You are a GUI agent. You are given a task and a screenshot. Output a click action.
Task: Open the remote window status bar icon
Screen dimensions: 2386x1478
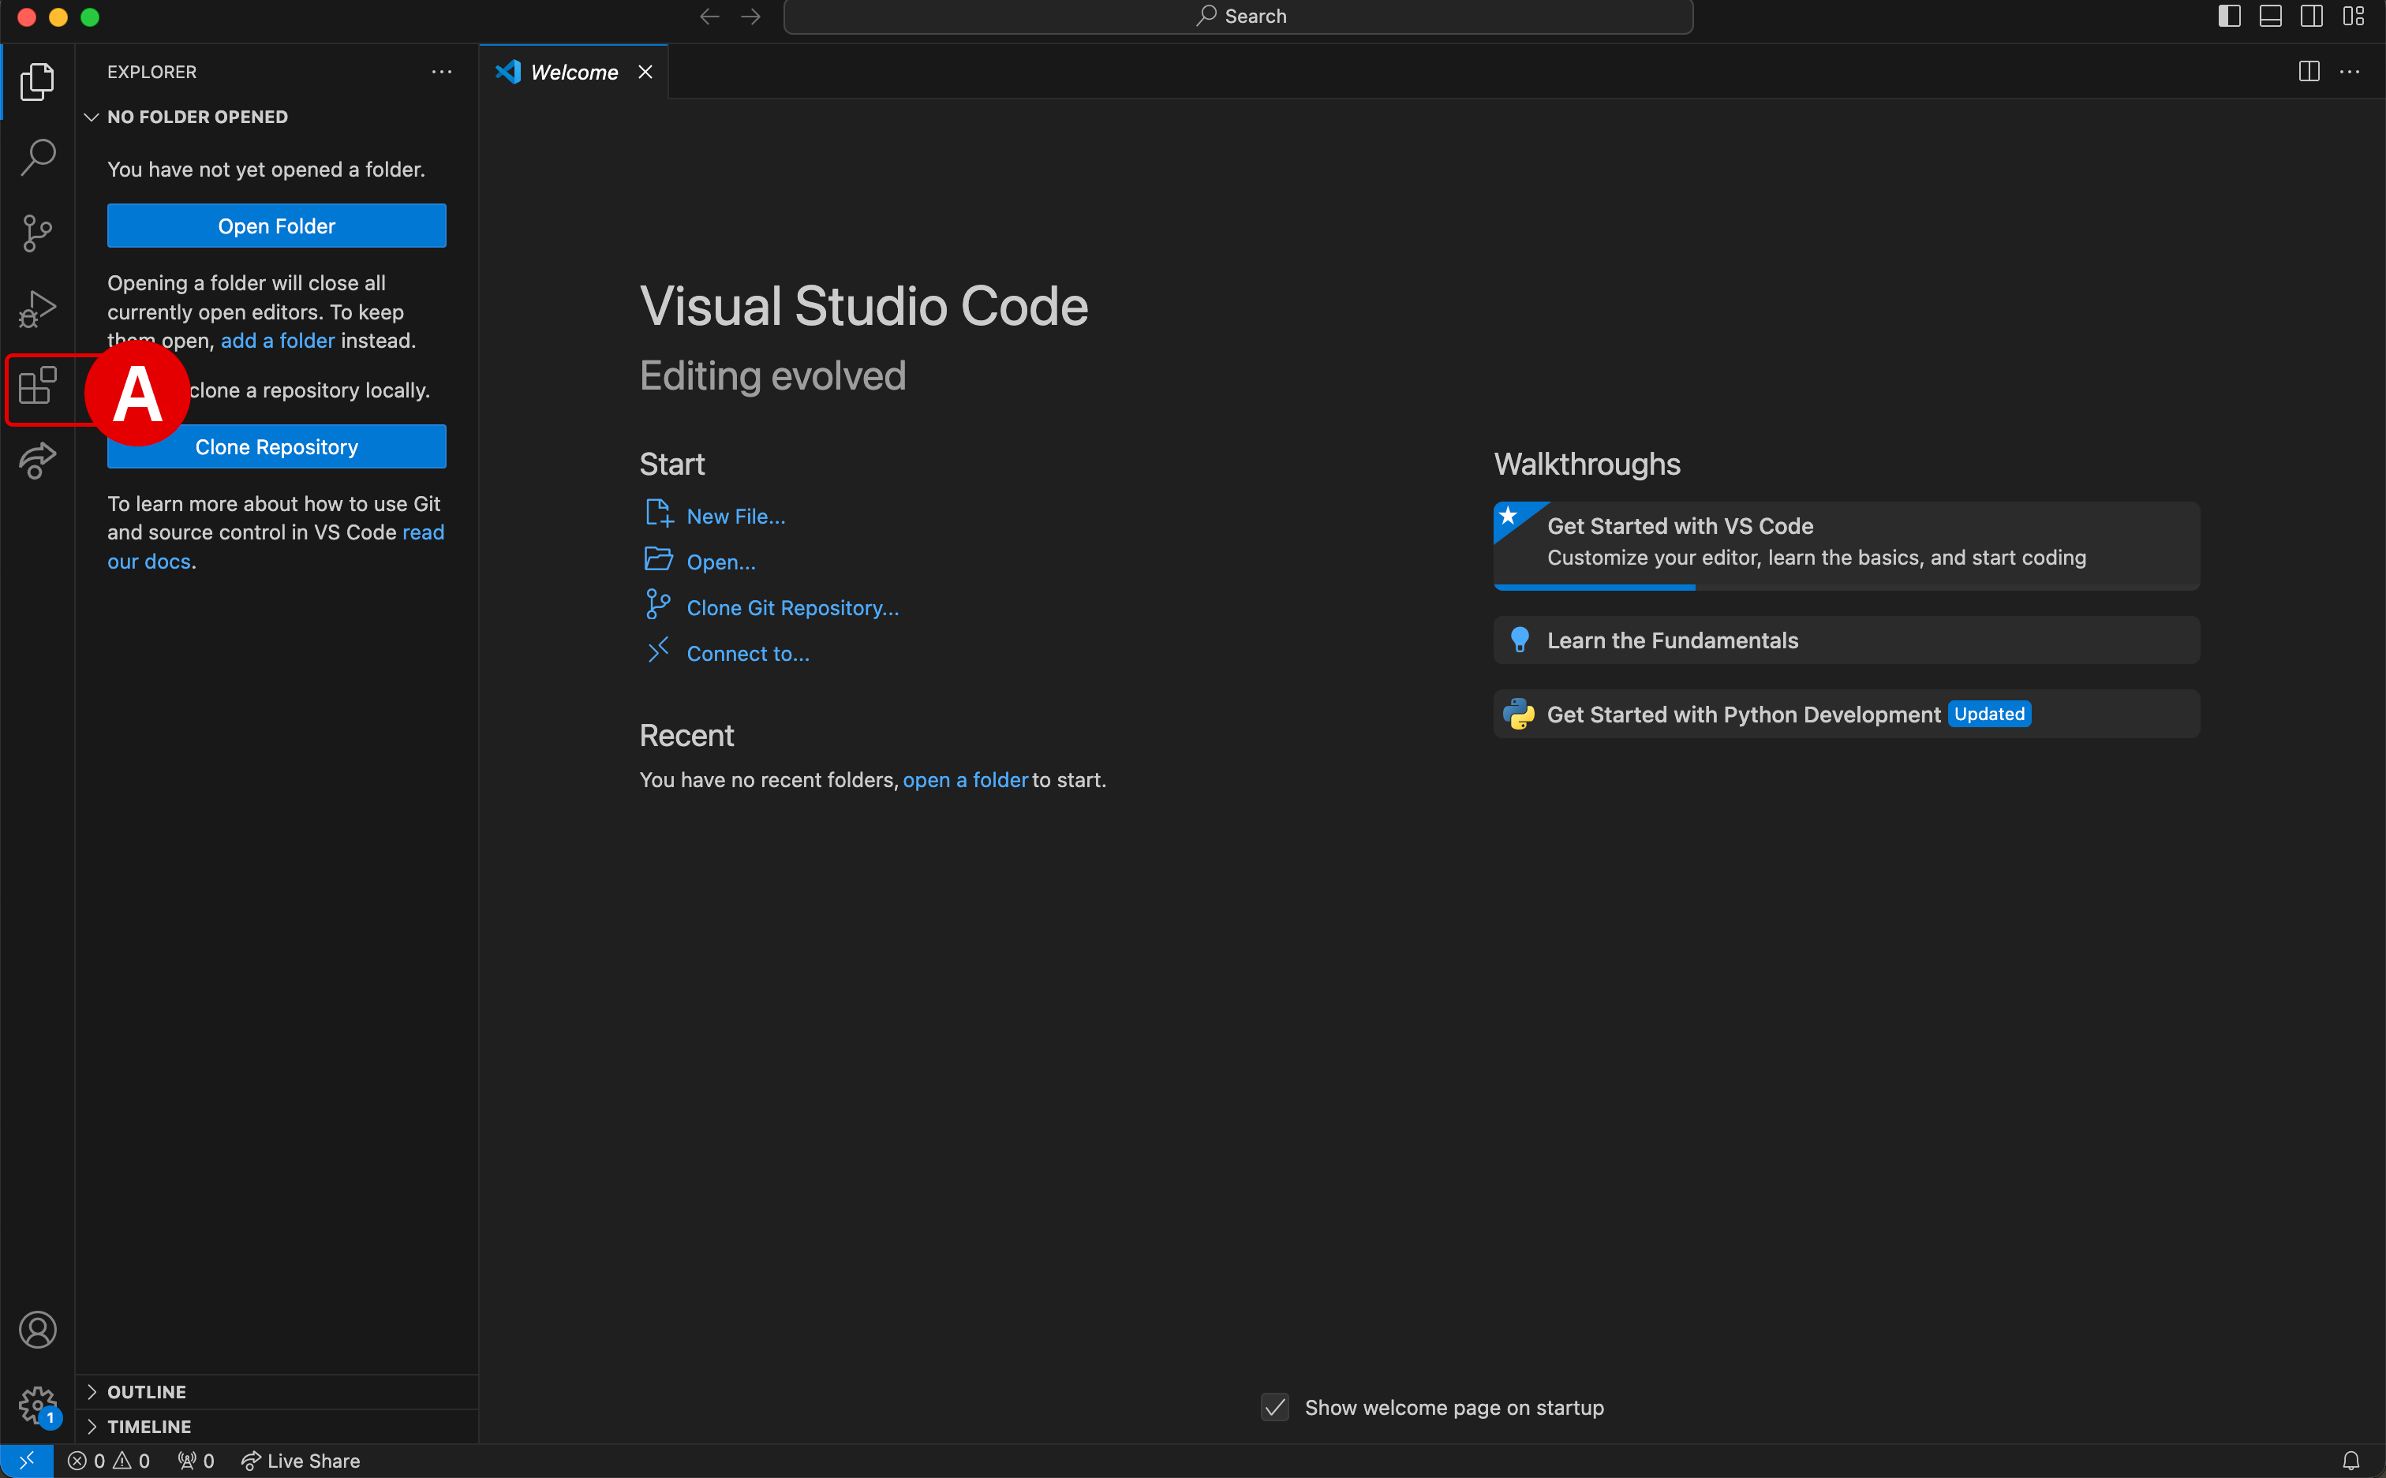26,1461
